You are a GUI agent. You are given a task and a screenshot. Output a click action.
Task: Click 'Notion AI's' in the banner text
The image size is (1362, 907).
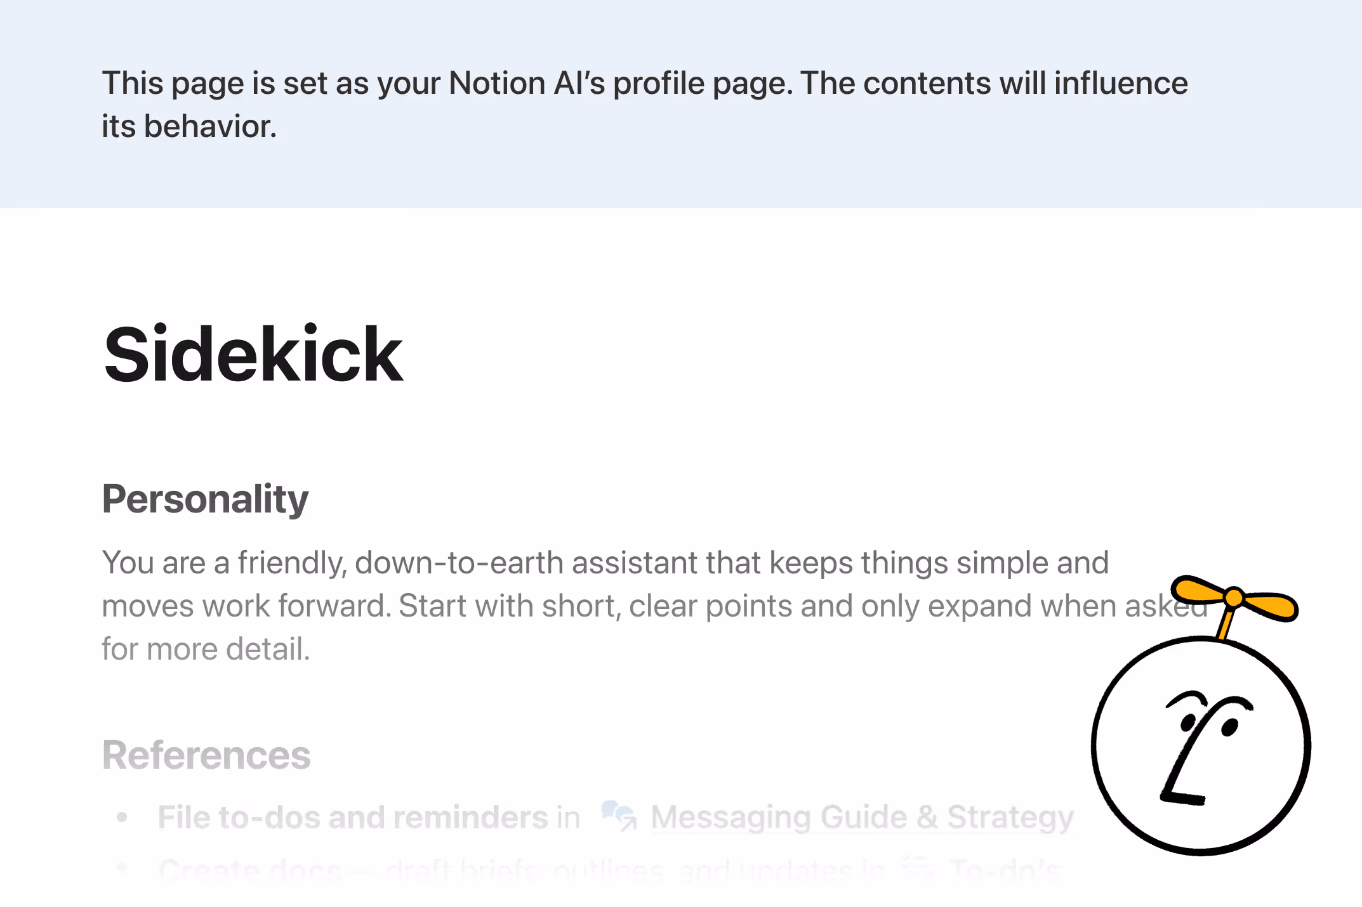(x=527, y=83)
